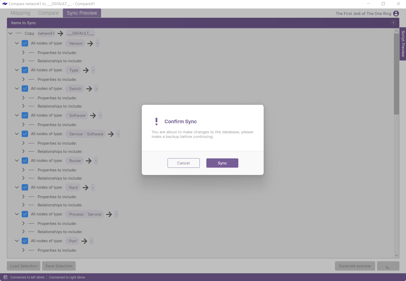Click the dash target tag after Version
This screenshot has width=406, height=281.
coord(97,43)
